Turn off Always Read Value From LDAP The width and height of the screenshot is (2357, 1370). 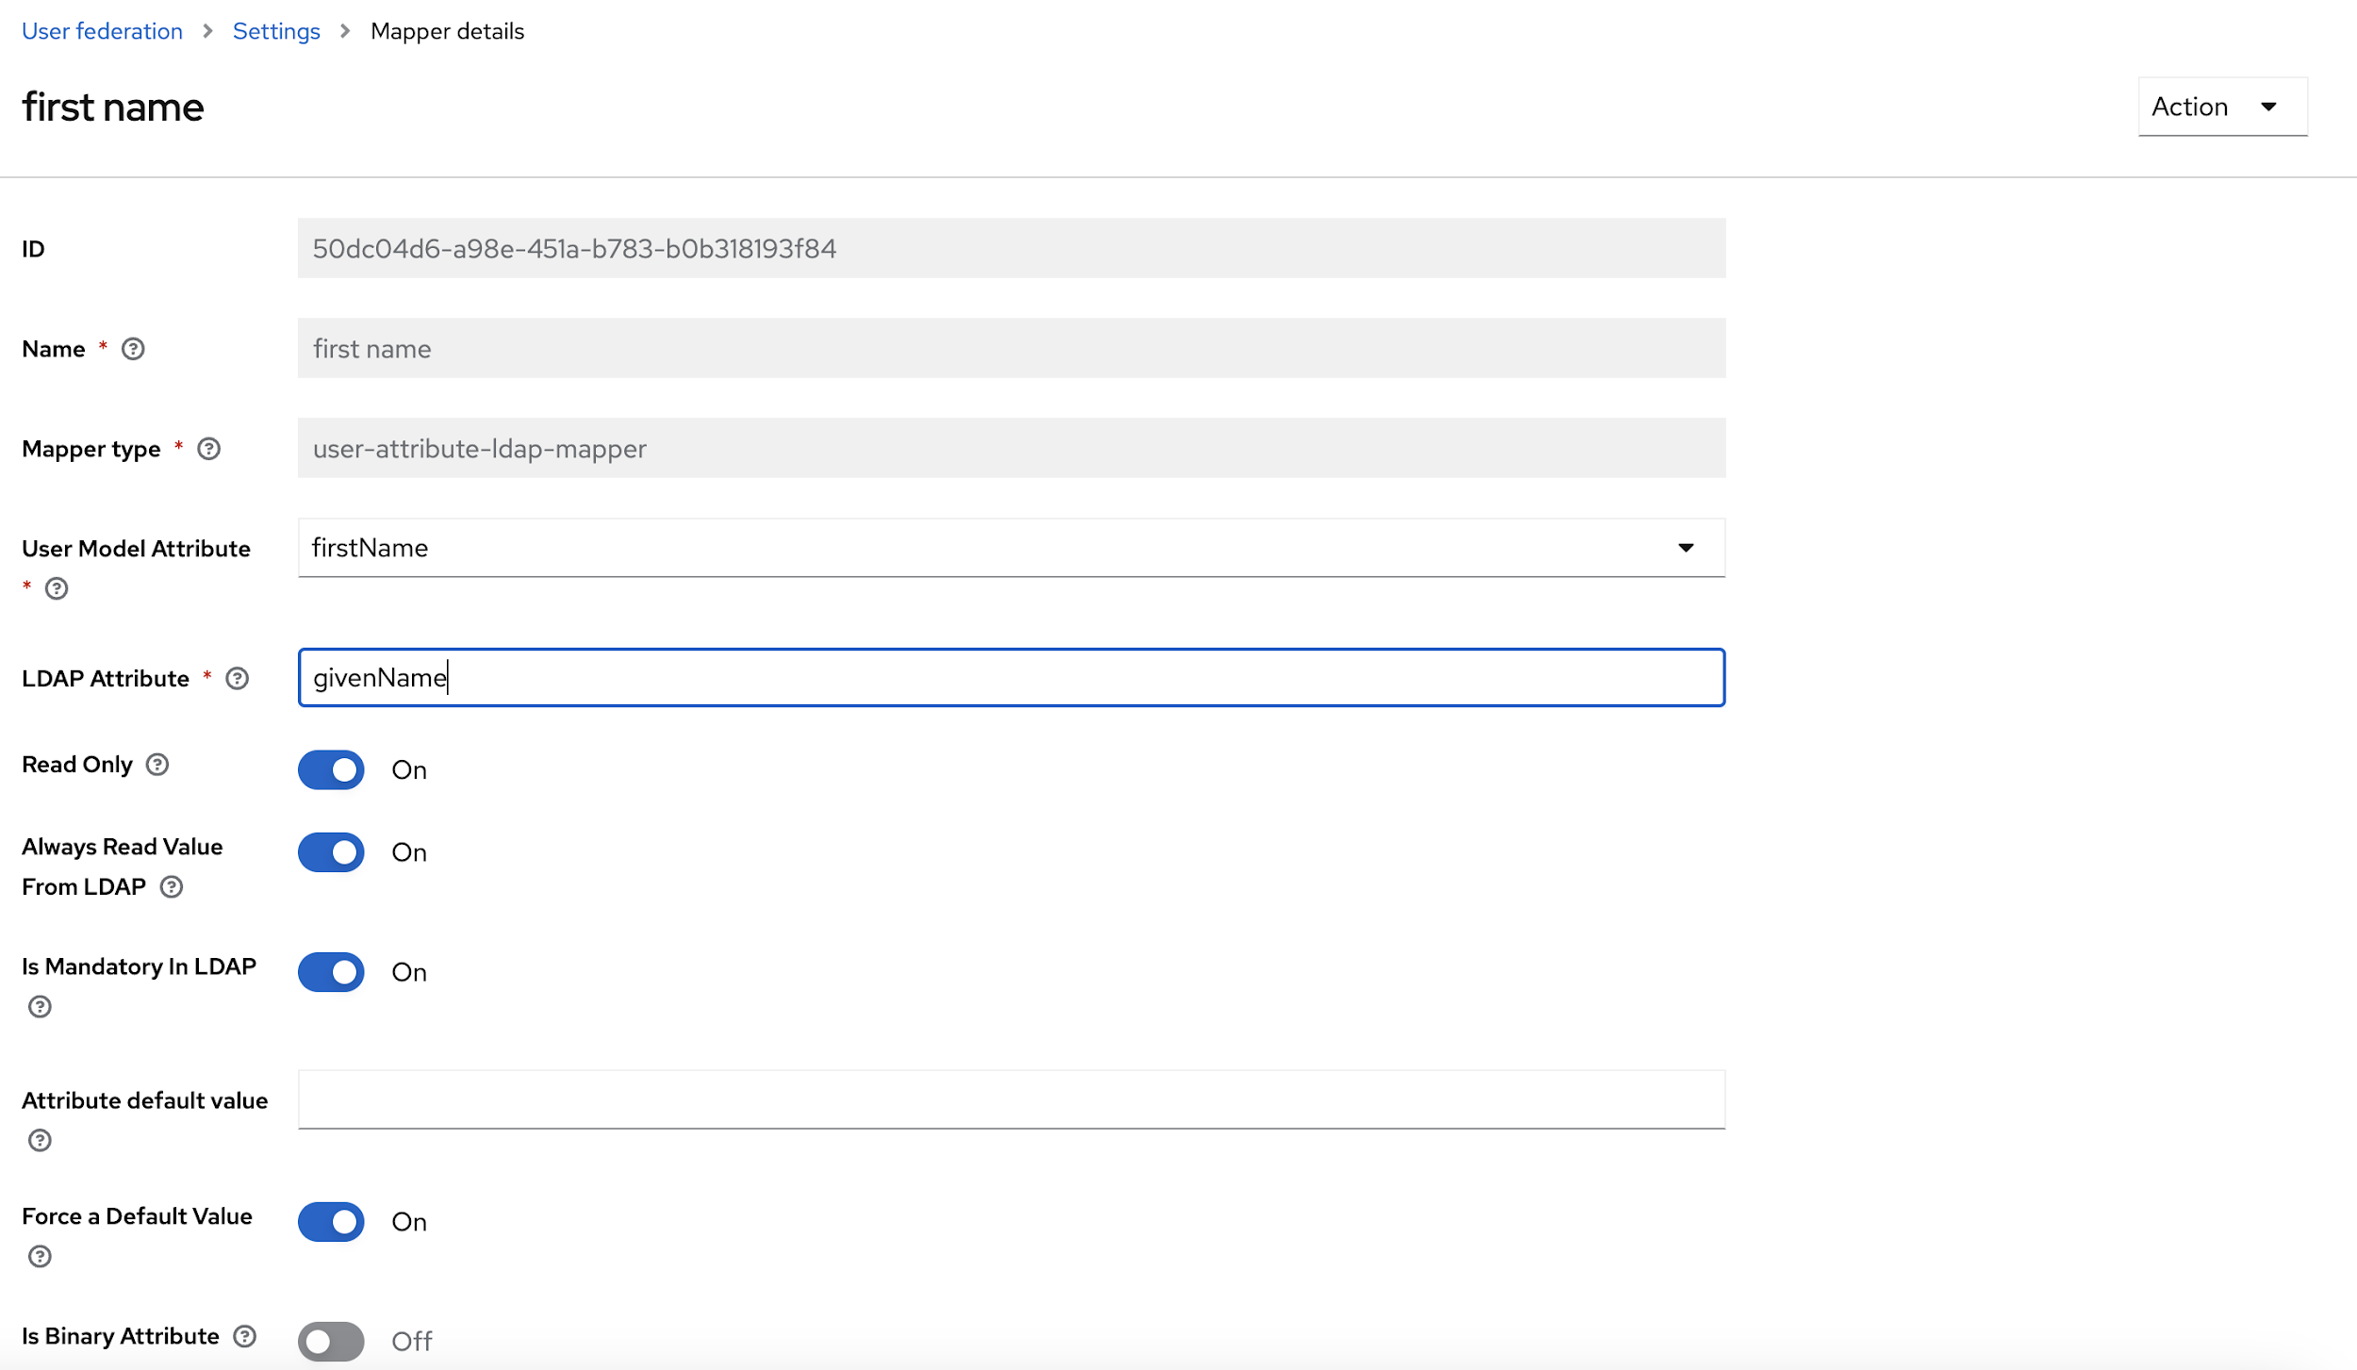[331, 851]
